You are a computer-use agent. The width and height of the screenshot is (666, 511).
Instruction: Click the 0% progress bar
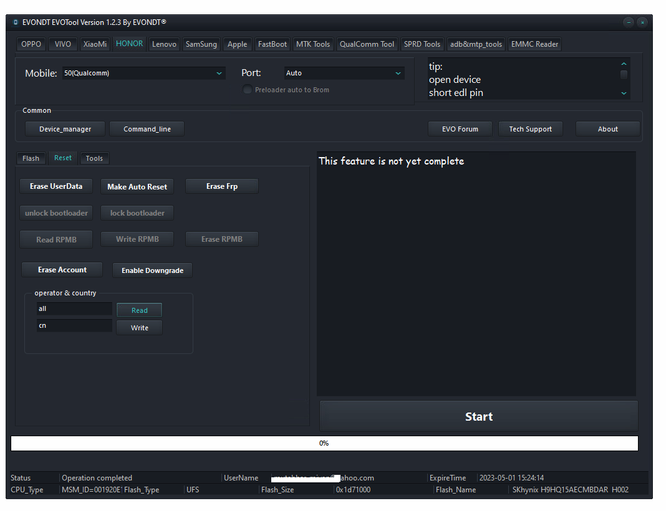pyautogui.click(x=324, y=443)
